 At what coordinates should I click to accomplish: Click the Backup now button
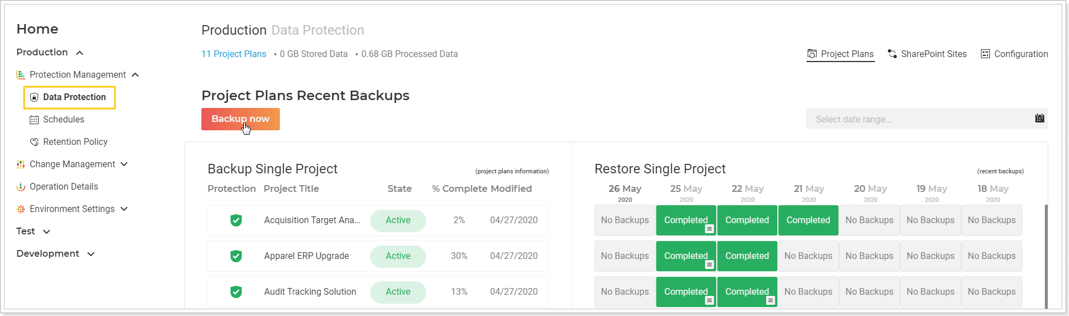pos(241,119)
